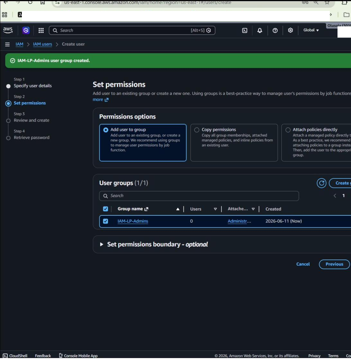This screenshot has width=351, height=360.
Task: Sort by Group name ascending arrow
Action: click(178, 209)
